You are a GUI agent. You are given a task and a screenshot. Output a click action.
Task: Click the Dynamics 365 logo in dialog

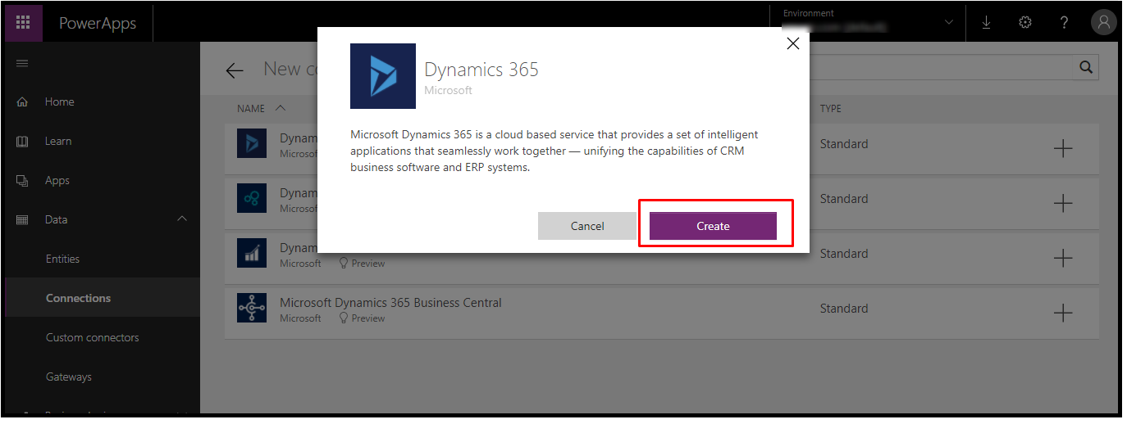point(383,76)
